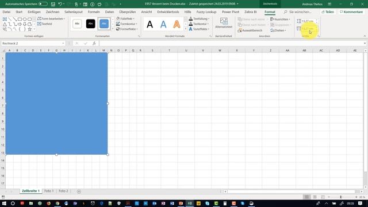Open the Texteffekte dropdown
The width and height of the screenshot is (368, 207).
pos(199,29)
